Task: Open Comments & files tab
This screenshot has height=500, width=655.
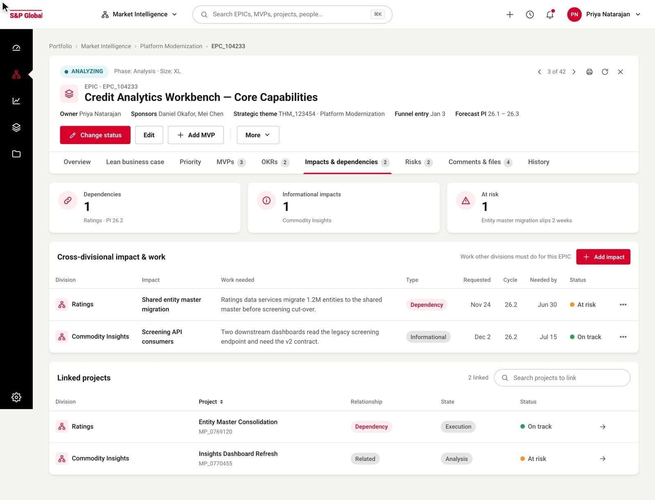Action: pyautogui.click(x=480, y=162)
